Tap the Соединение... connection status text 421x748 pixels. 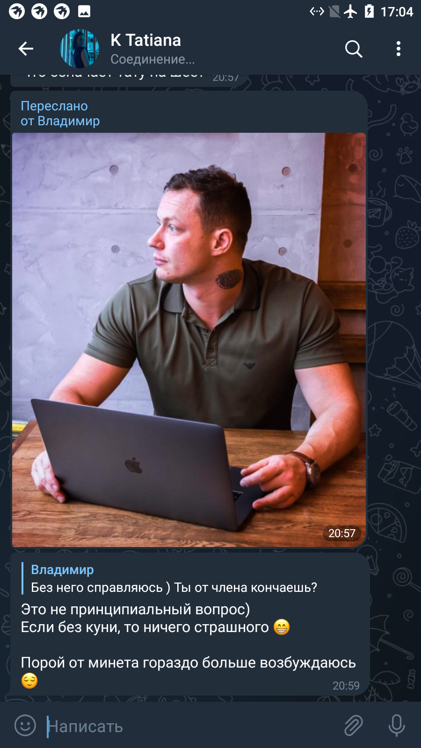tap(152, 59)
